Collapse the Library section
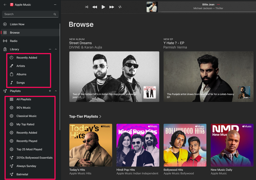The image size is (256, 180). (56, 49)
